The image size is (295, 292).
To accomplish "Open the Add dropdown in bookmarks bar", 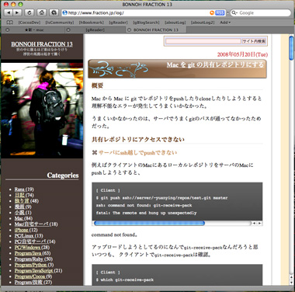I will click(x=225, y=23).
